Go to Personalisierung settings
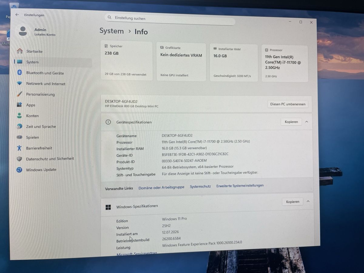Image resolution: width=364 pixels, height=273 pixels. pyautogui.click(x=40, y=94)
